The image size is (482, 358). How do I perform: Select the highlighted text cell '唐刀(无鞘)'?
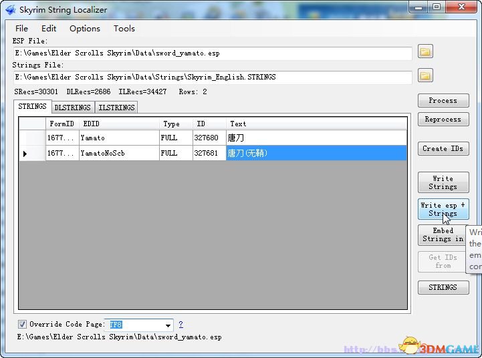point(316,153)
